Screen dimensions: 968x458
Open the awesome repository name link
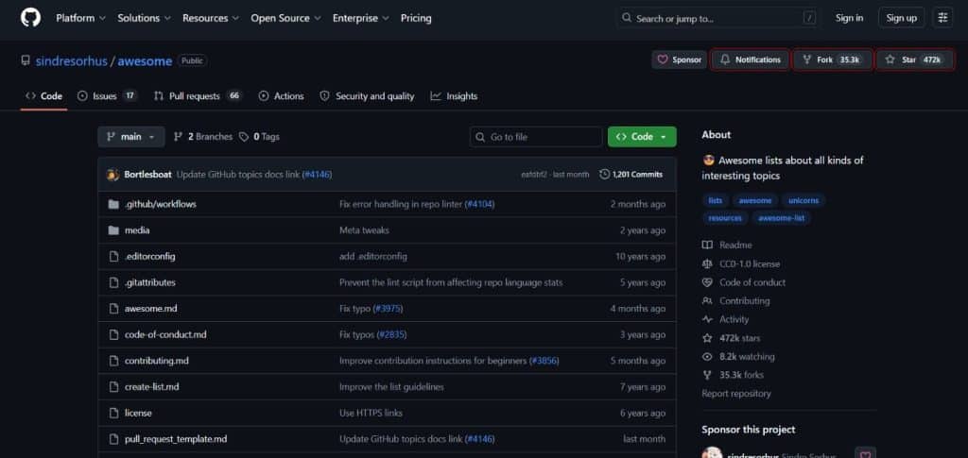145,61
